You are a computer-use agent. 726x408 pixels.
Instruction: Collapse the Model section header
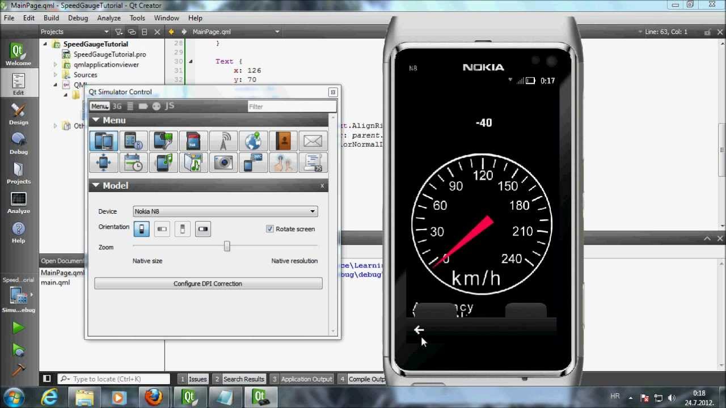209,185
